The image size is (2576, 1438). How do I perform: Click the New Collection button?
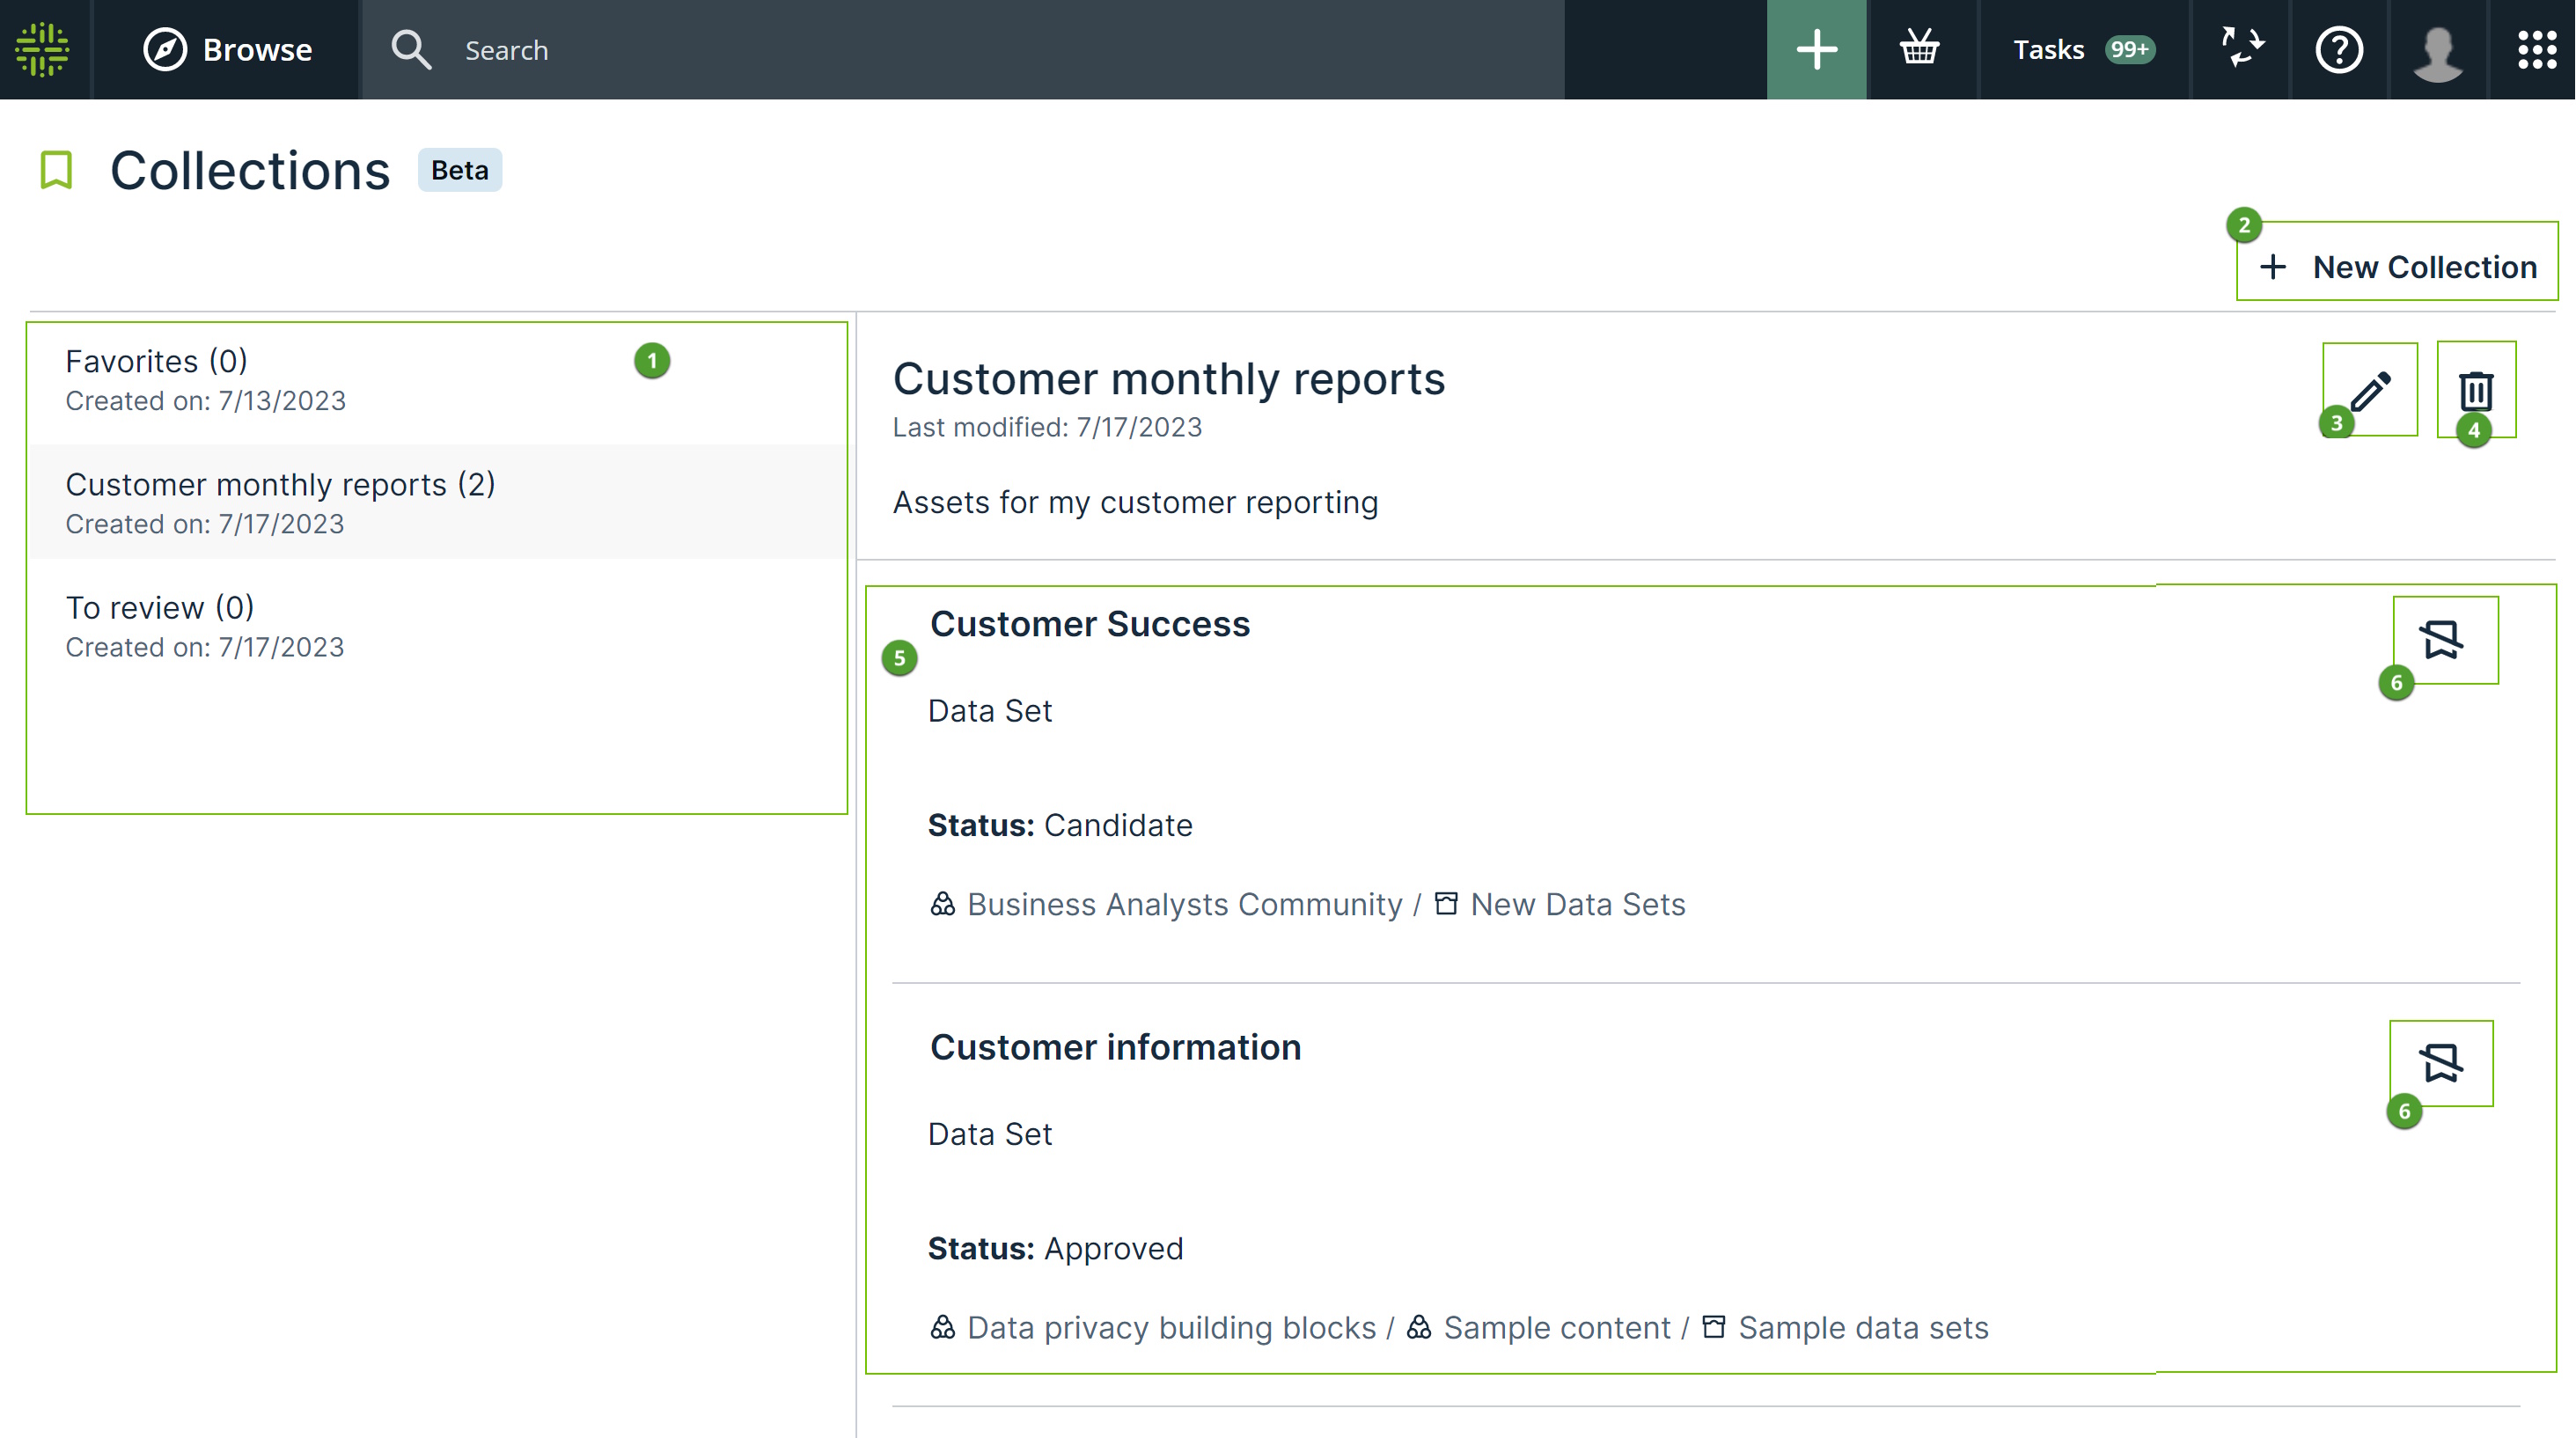pyautogui.click(x=2397, y=267)
